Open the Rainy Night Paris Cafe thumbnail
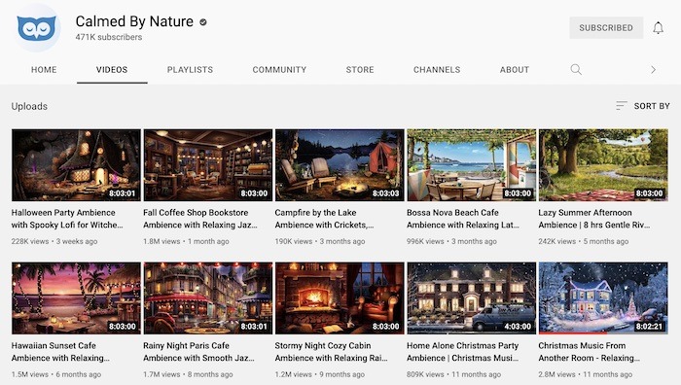 coord(208,298)
